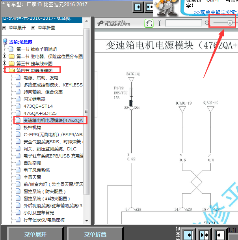Click the bottom 菜单折叠 button
Screen dimensions: 238x240
[95, 234]
